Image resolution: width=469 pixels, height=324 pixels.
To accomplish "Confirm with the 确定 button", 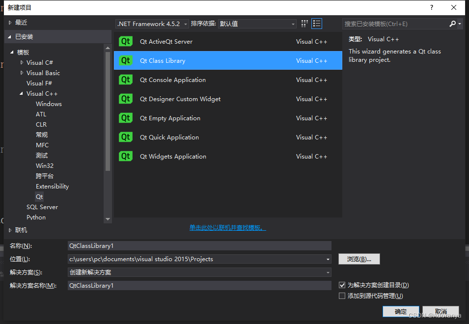I will point(401,312).
